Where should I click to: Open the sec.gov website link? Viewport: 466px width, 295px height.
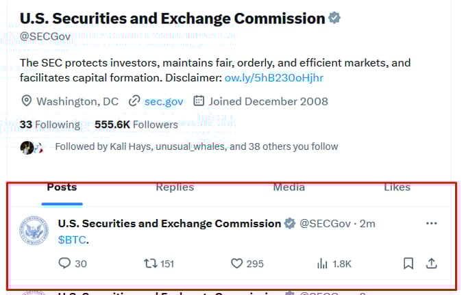click(x=163, y=101)
